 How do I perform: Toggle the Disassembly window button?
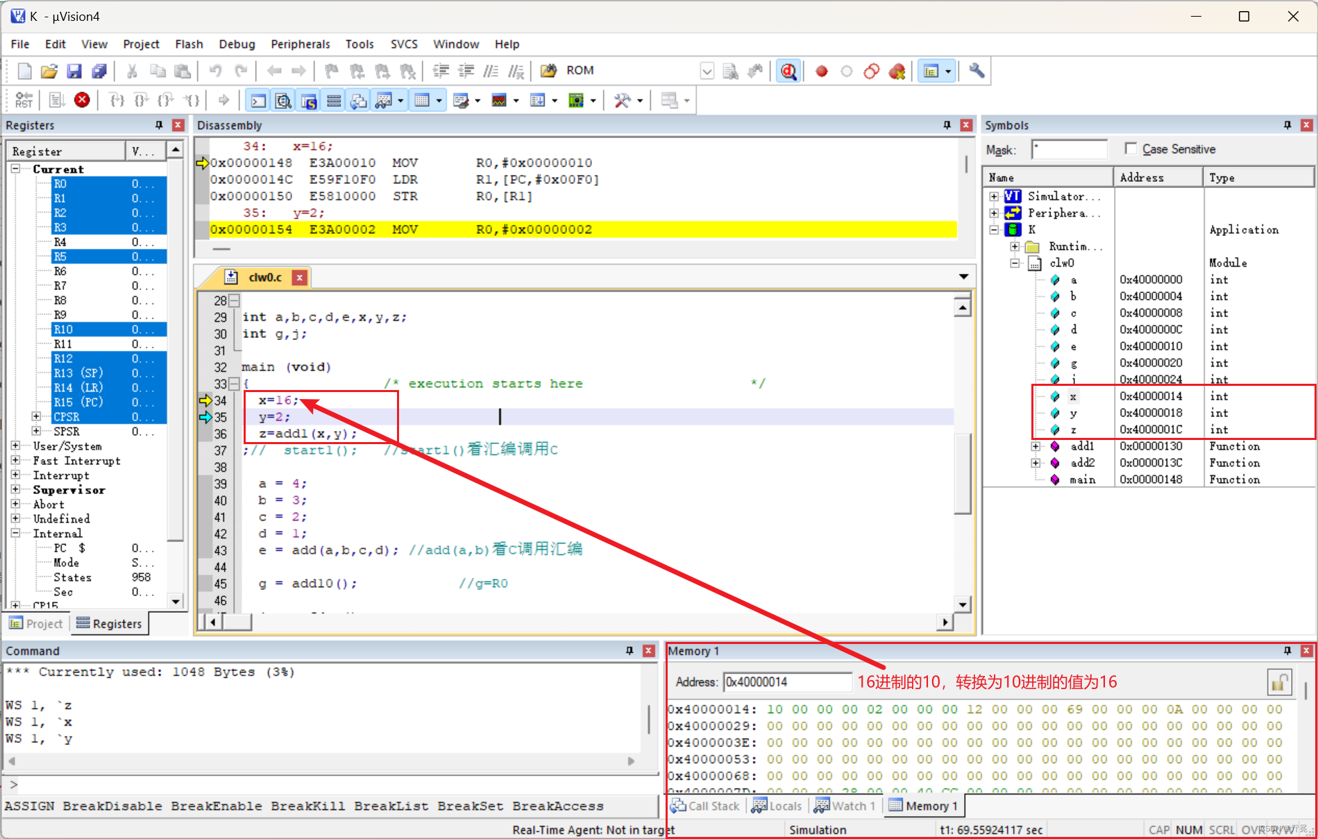pos(283,101)
